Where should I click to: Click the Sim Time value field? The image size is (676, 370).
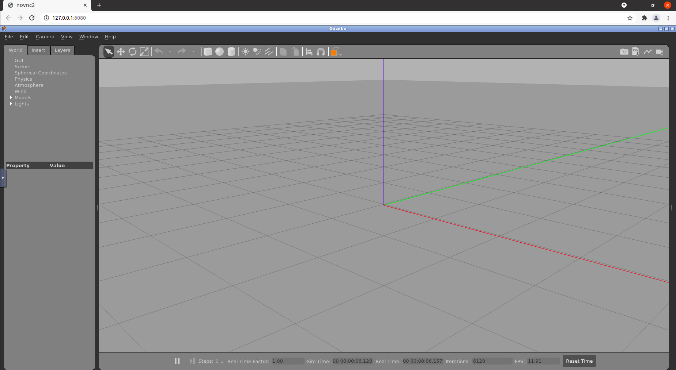352,361
